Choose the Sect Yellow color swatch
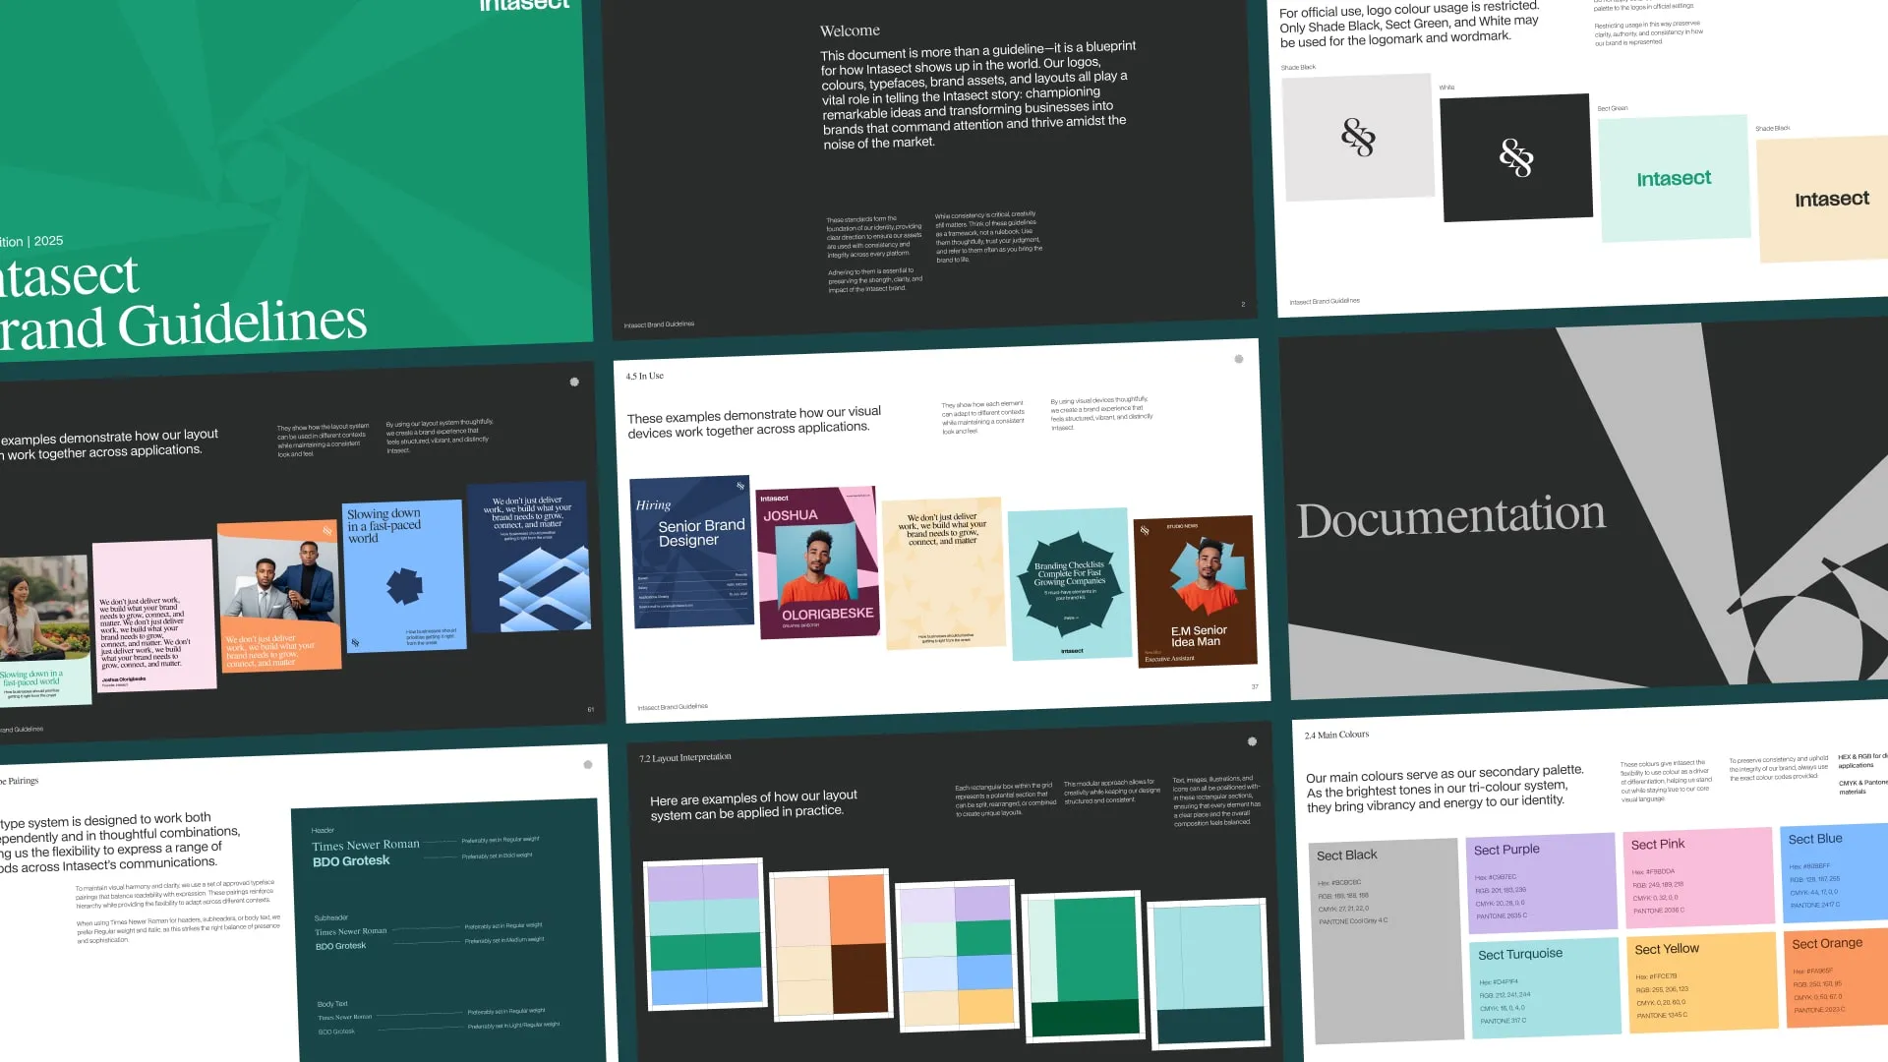This screenshot has width=1888, height=1062. click(1703, 981)
